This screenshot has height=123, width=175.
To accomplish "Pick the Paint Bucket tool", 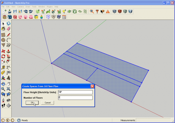I will point(3,29).
